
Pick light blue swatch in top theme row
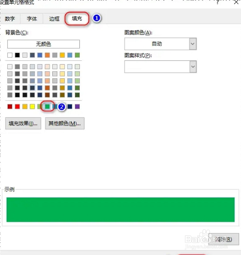(70, 55)
